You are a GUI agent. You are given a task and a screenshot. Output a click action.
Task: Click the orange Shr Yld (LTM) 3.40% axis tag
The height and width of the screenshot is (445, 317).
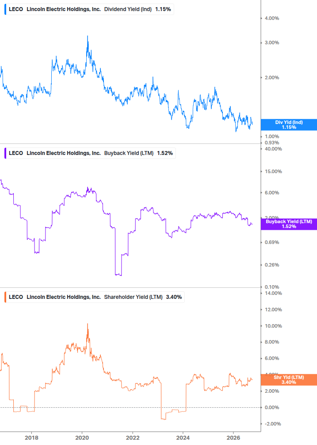289,380
